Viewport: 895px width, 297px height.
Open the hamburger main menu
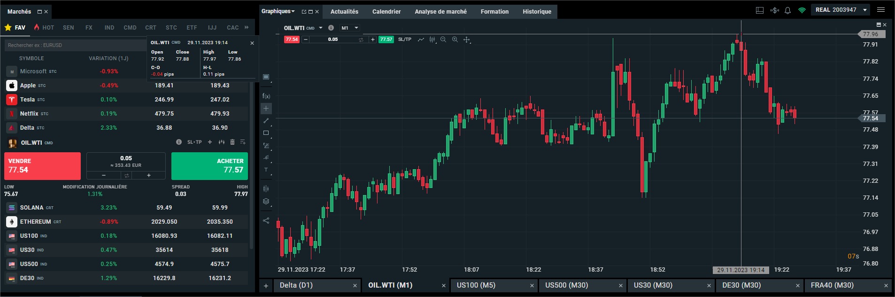point(881,10)
